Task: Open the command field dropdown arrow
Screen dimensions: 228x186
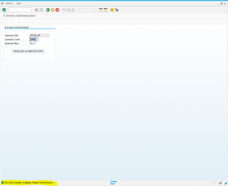Action: (31, 10)
